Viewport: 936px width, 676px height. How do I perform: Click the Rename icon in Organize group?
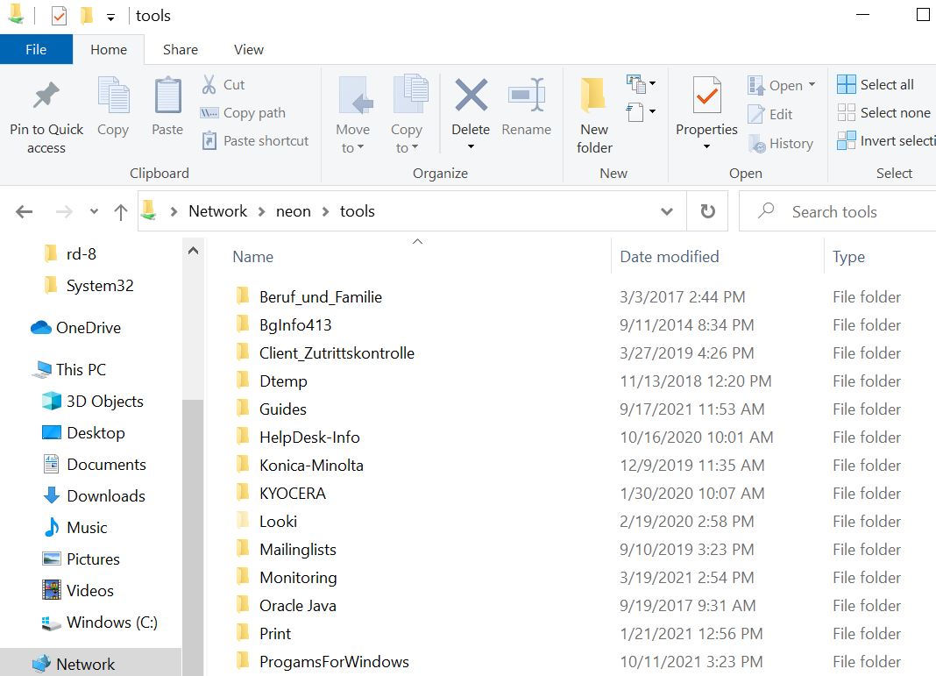click(x=527, y=95)
